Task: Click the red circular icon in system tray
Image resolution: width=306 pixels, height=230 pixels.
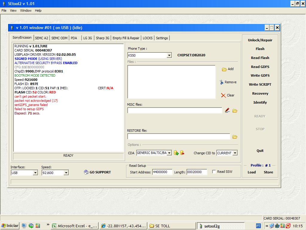Action: tap(288, 226)
